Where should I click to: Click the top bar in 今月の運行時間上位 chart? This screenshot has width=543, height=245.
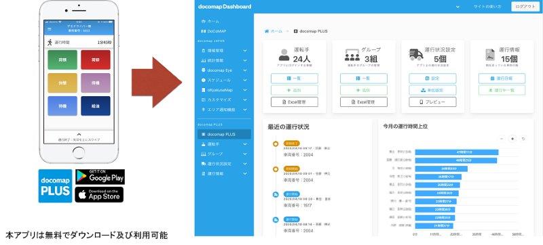coord(456,152)
